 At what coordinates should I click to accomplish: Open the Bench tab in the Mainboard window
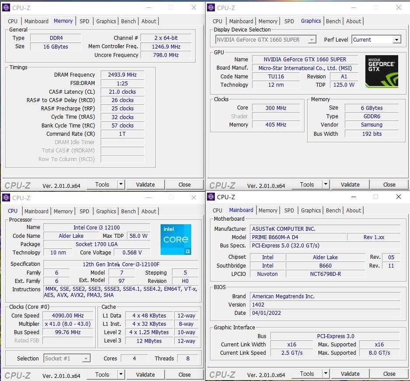click(333, 210)
